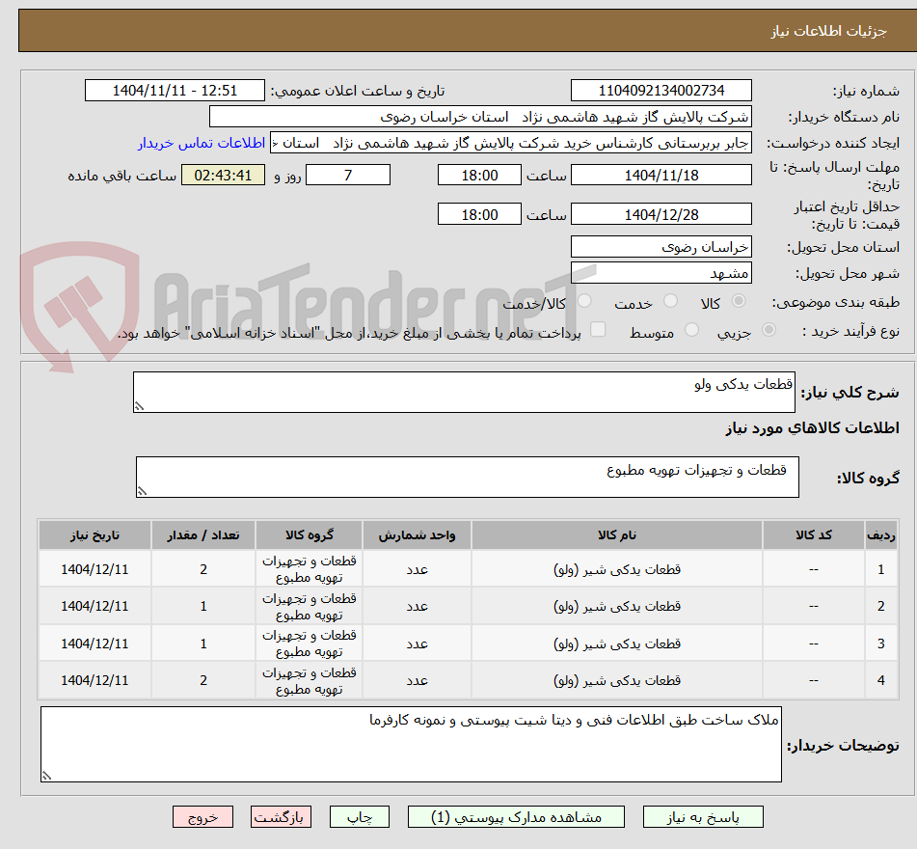This screenshot has width=917, height=849.
Task: Click item name in row 2
Action: pos(617,606)
